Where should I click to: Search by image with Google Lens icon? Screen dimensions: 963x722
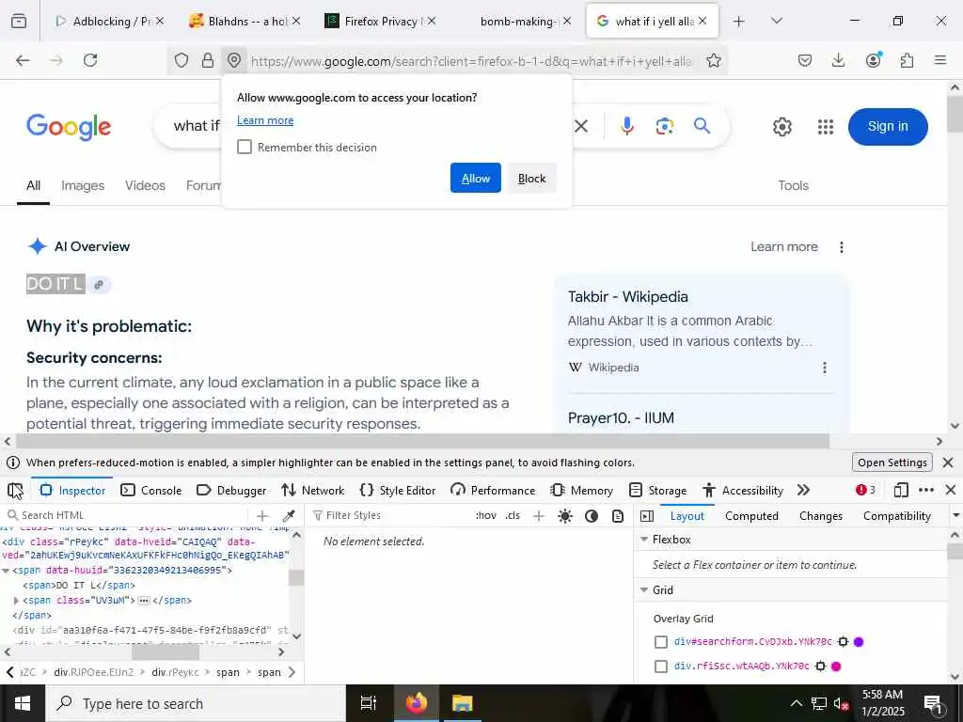click(x=665, y=127)
